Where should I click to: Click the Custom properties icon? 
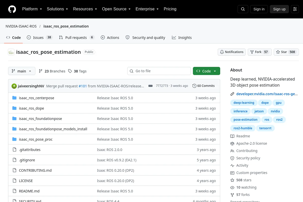pos(232,173)
